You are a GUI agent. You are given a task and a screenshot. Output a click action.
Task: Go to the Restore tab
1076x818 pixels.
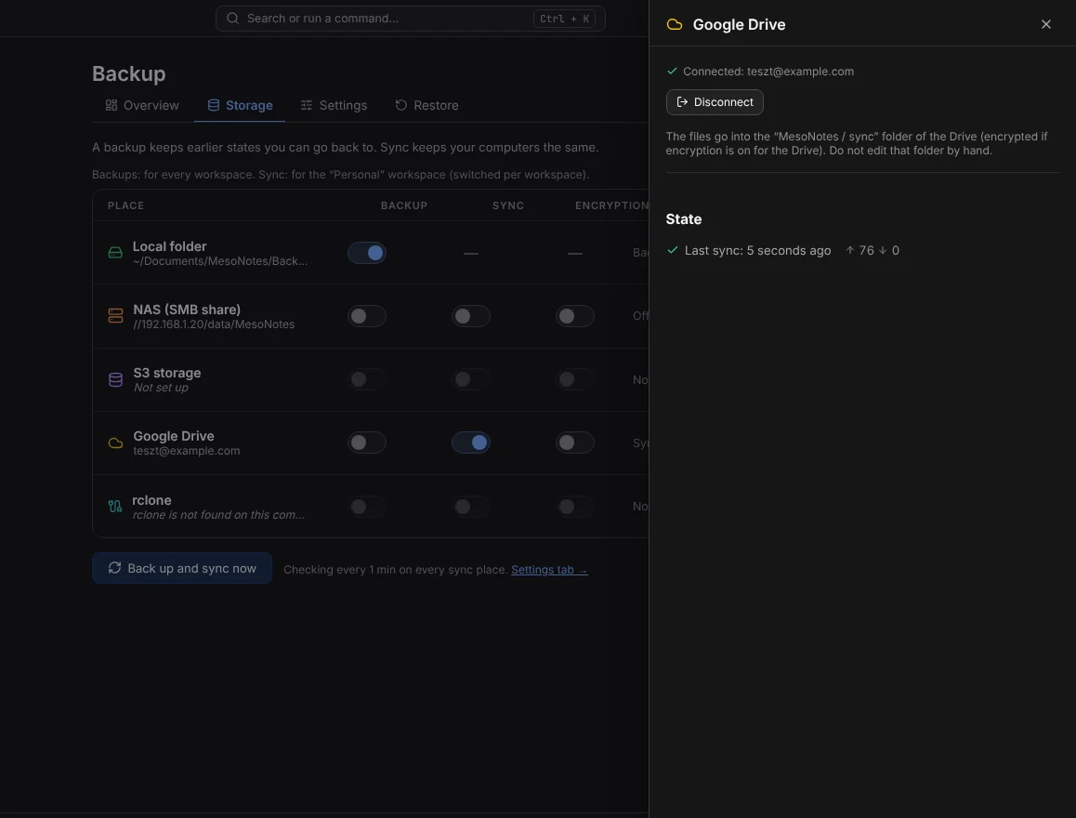tap(426, 105)
